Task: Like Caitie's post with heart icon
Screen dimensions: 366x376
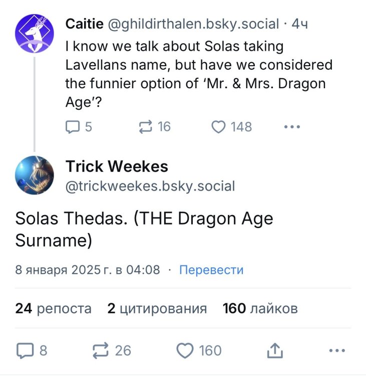Action: point(219,127)
